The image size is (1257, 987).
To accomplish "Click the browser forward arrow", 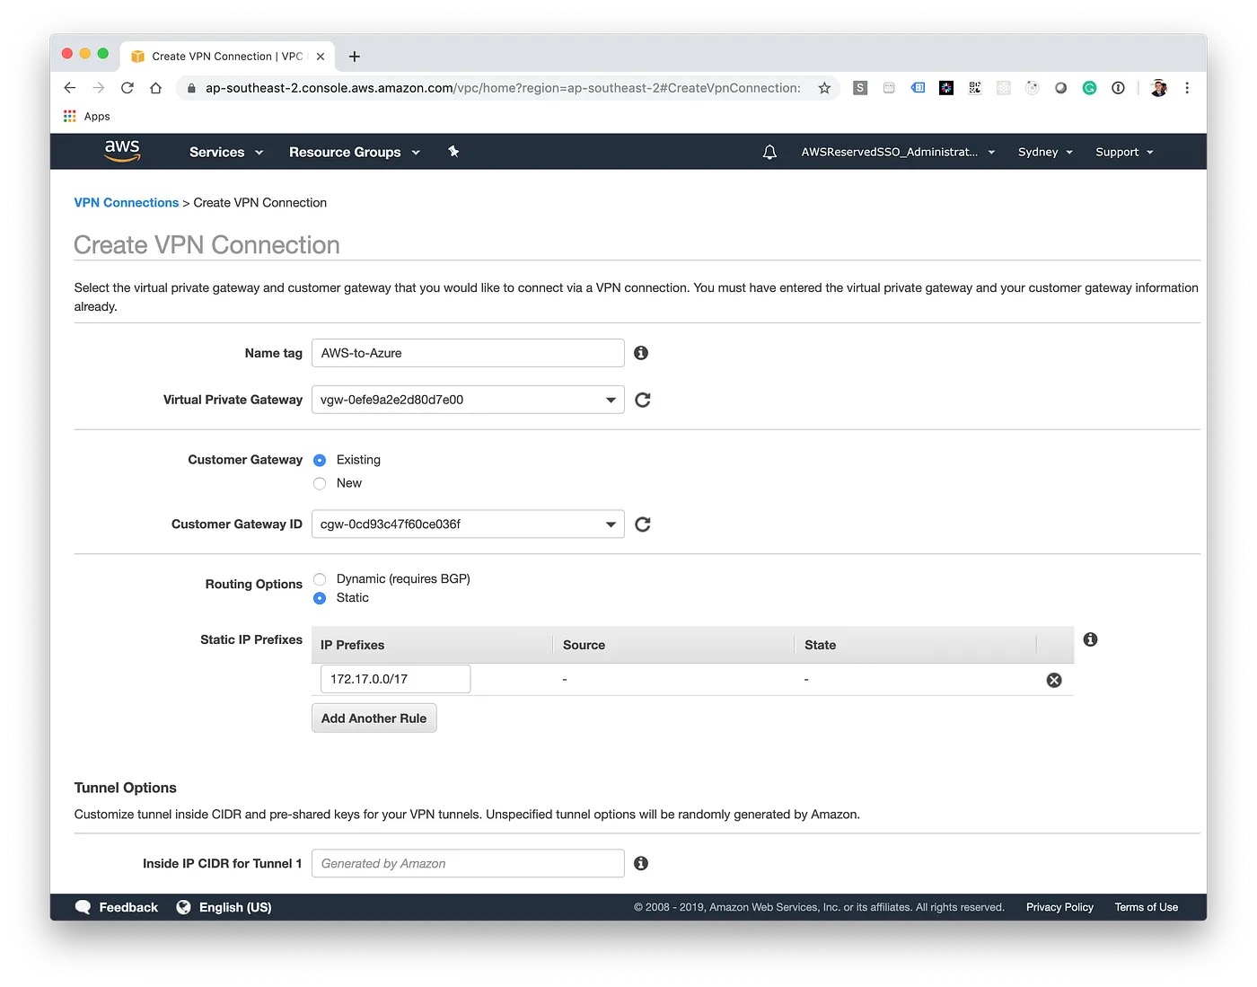I will click(99, 88).
